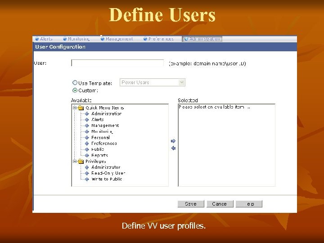Select Monitoring in the Available tree
The width and height of the screenshot is (324, 243).
(102, 131)
